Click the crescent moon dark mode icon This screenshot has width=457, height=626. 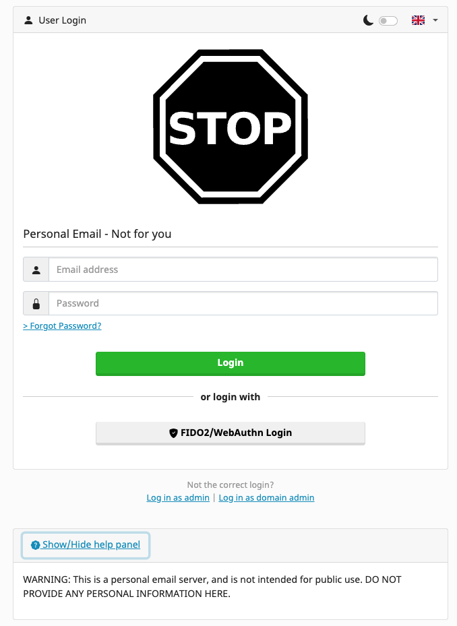(x=368, y=20)
